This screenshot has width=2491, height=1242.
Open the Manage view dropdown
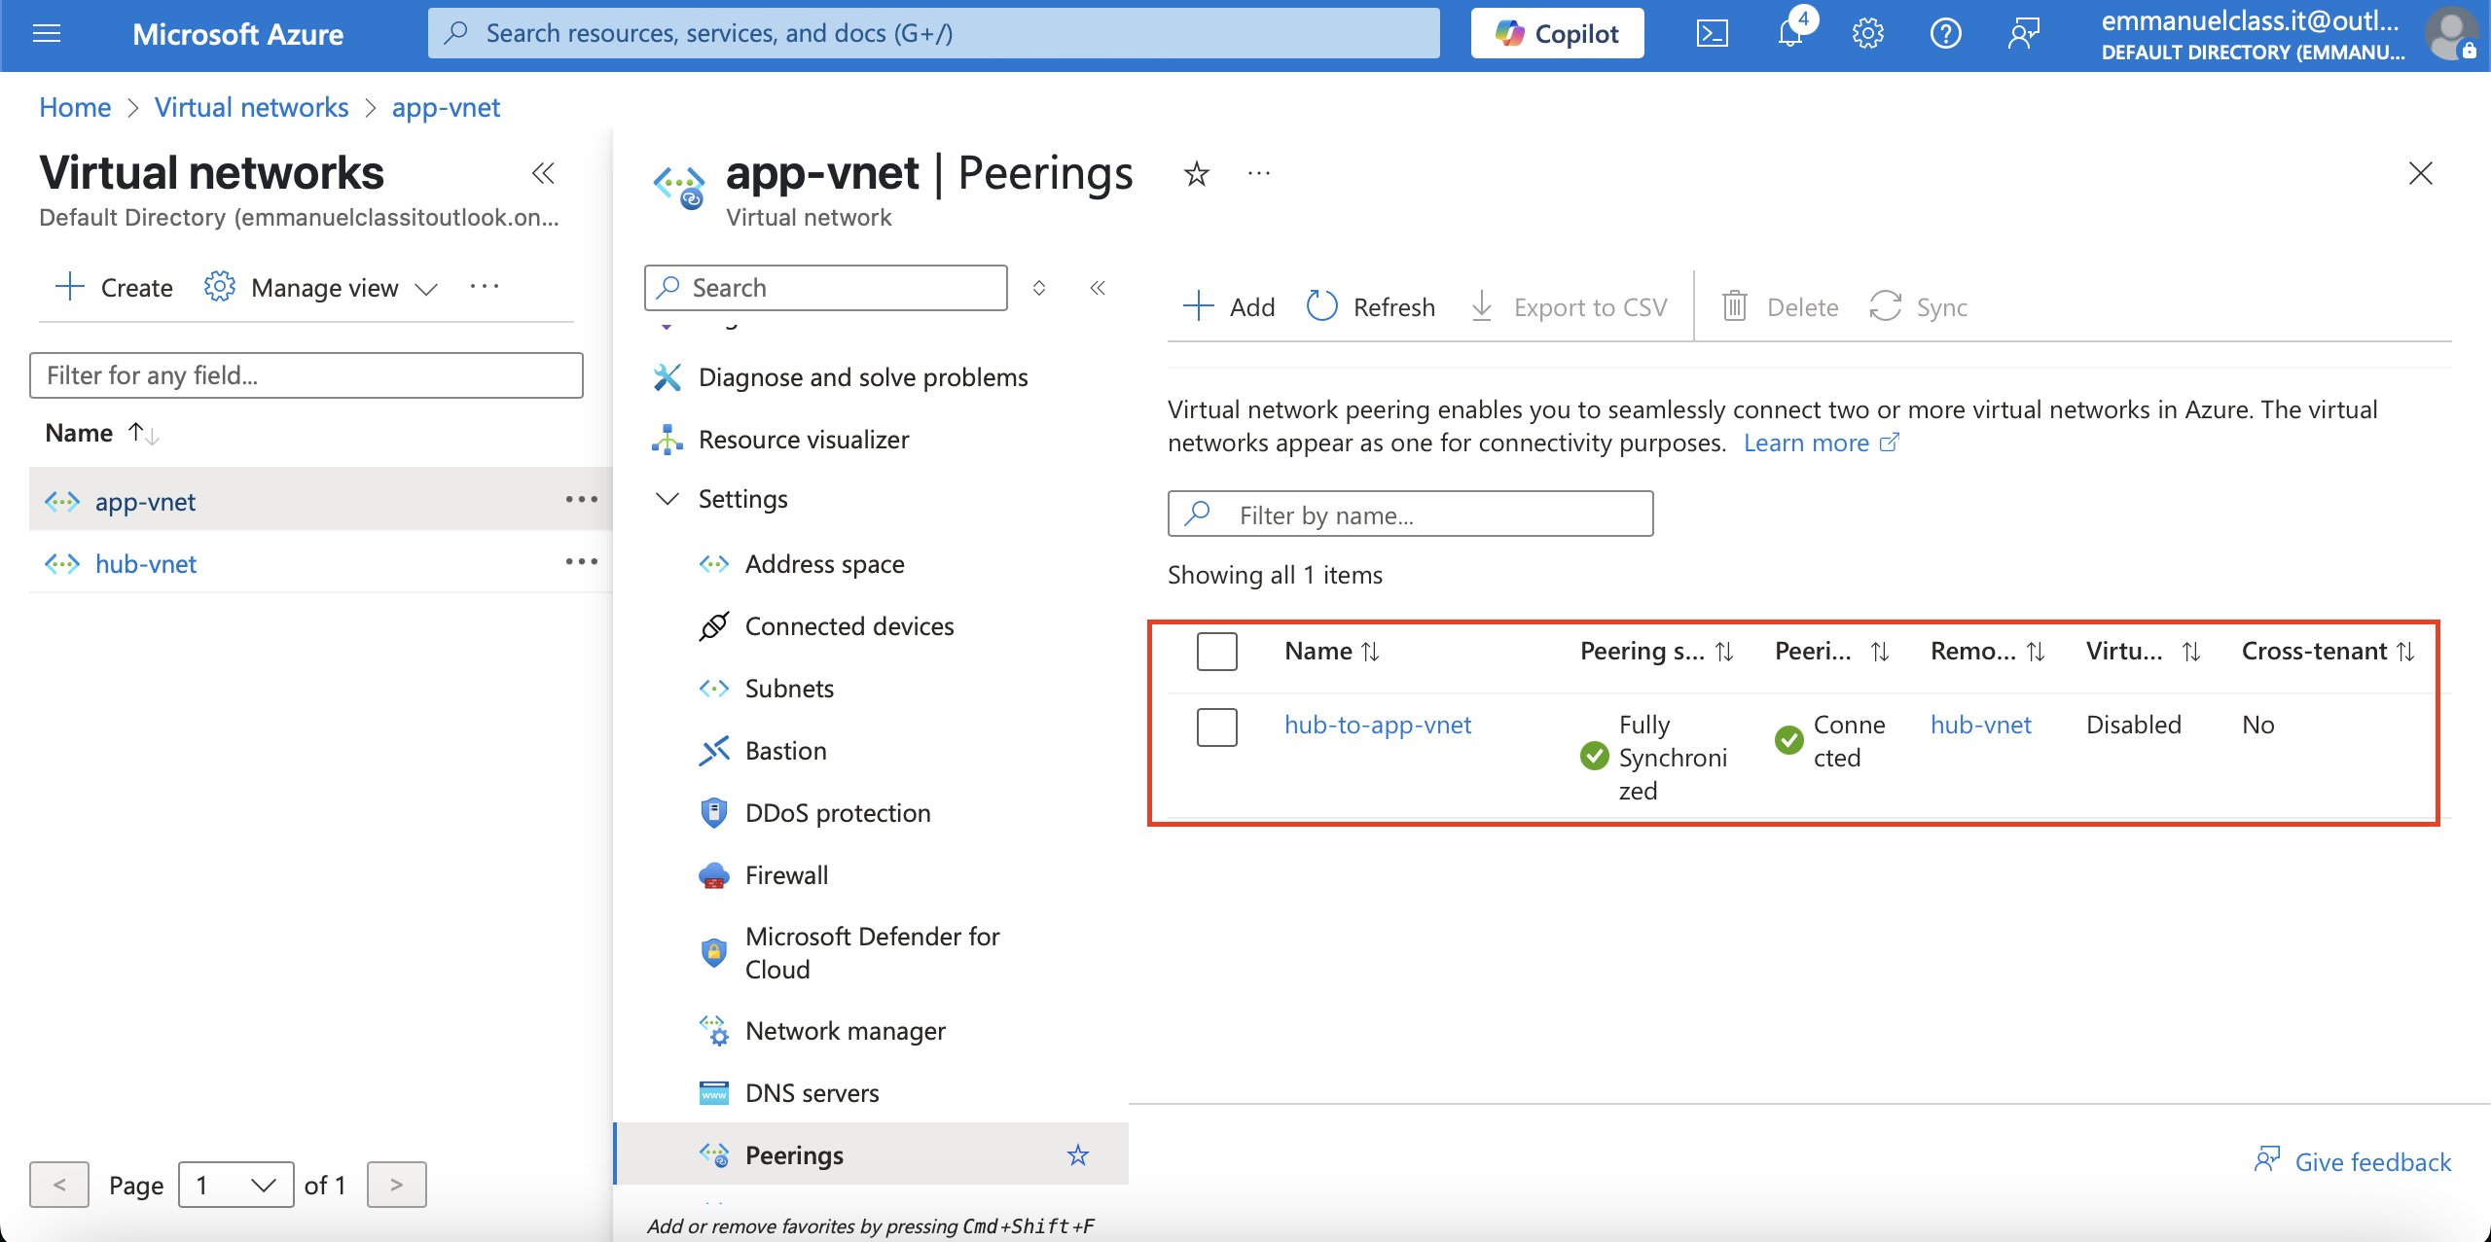coord(321,287)
